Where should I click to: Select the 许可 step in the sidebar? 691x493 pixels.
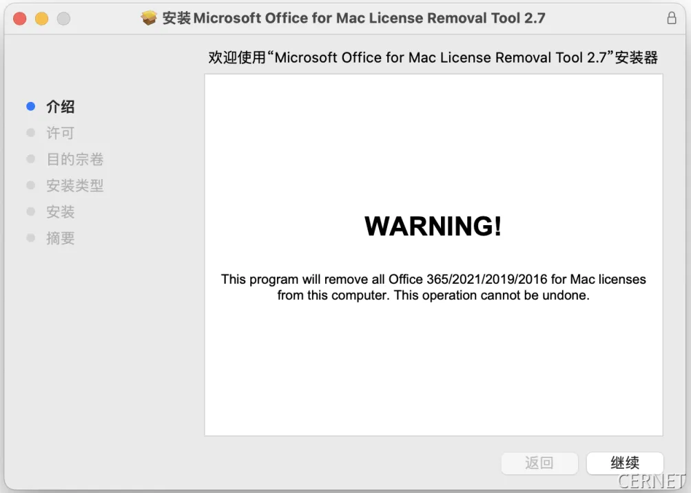[x=60, y=133]
